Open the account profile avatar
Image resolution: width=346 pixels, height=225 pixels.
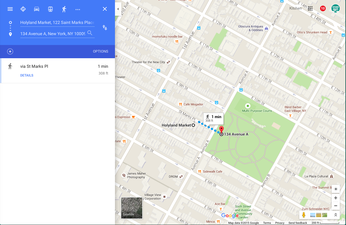pos(335,8)
